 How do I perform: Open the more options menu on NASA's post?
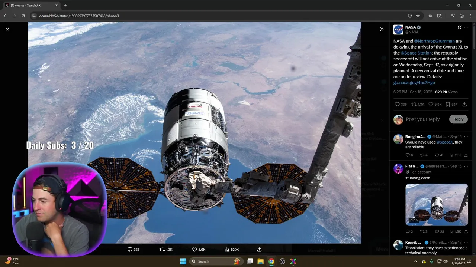[466, 27]
